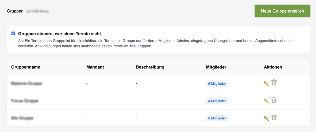Open the 4 Mitglieder badge
The image size is (316, 132).
pyautogui.click(x=217, y=101)
